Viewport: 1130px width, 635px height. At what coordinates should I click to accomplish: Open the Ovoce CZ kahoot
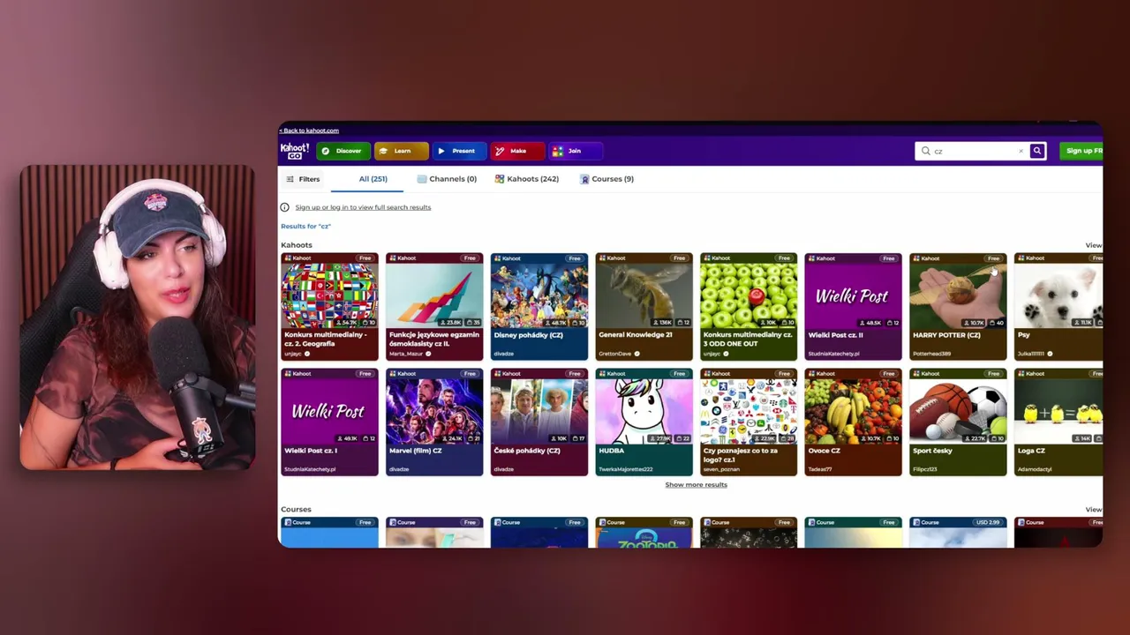coord(854,422)
